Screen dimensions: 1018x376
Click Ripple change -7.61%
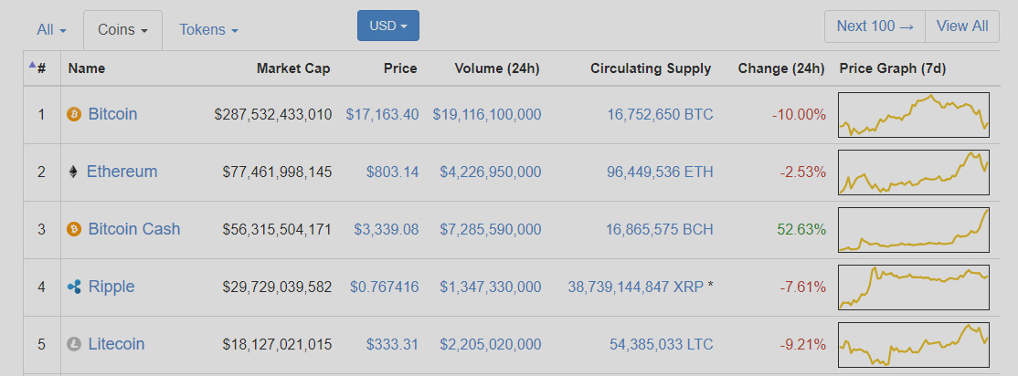803,287
